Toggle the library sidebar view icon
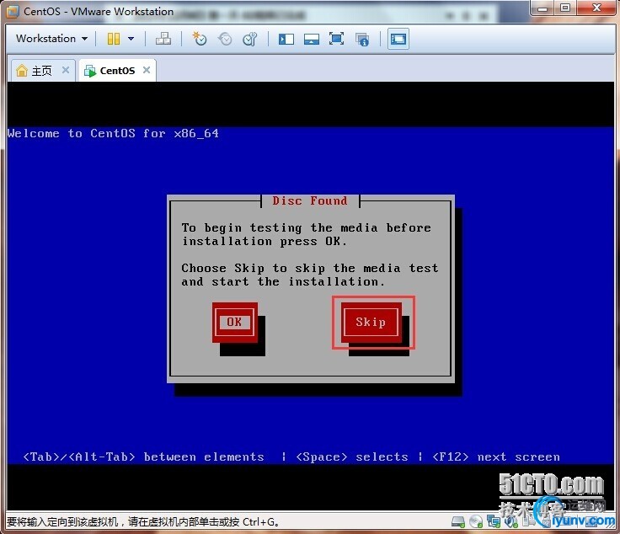 [286, 39]
